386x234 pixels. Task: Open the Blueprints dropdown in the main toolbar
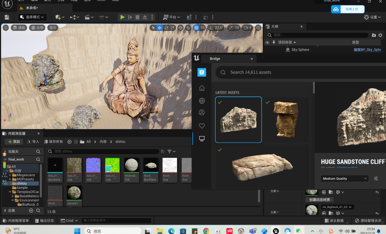point(74,17)
